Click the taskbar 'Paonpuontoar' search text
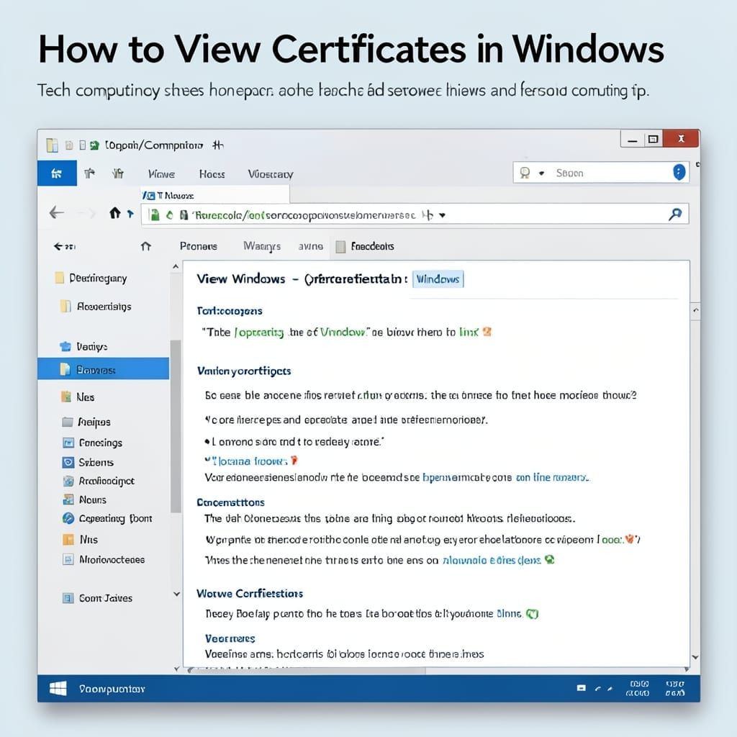 pos(112,689)
